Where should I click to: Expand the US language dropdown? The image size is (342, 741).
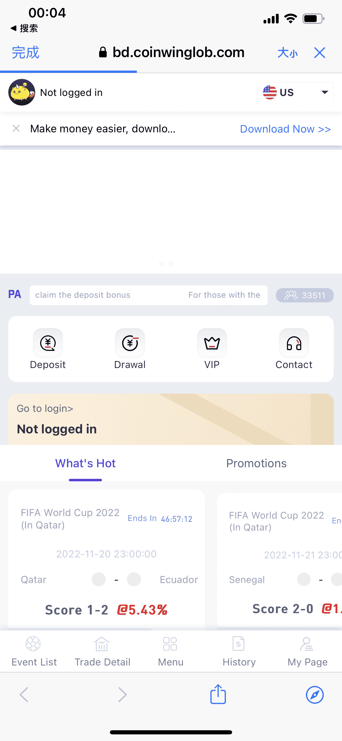[x=295, y=92]
